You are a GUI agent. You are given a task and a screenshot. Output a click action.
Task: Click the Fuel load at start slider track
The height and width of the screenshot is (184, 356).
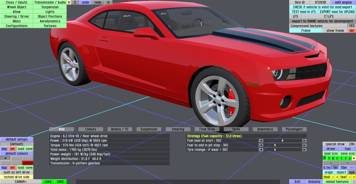tap(283, 140)
